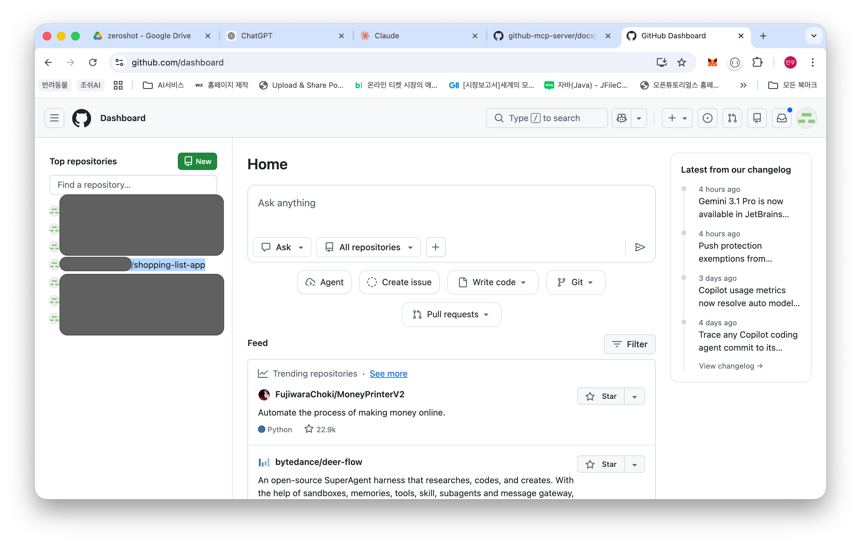Expand the Copilot dropdown arrow in header
This screenshot has height=545, width=861.
click(639, 118)
